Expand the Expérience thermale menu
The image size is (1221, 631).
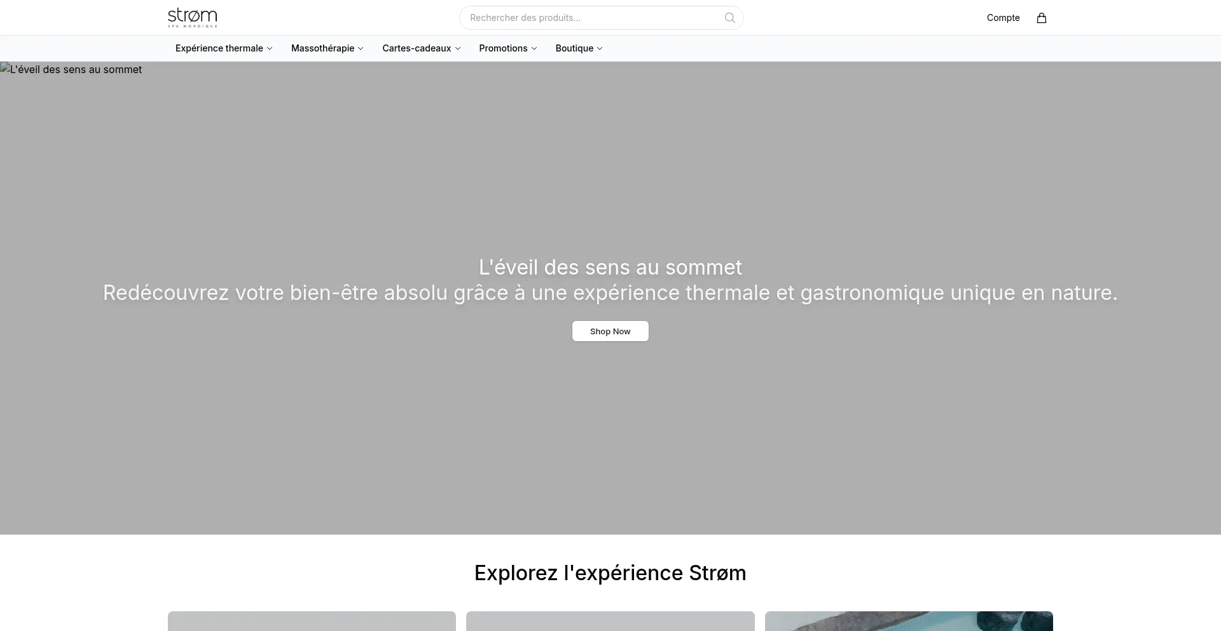coord(224,48)
